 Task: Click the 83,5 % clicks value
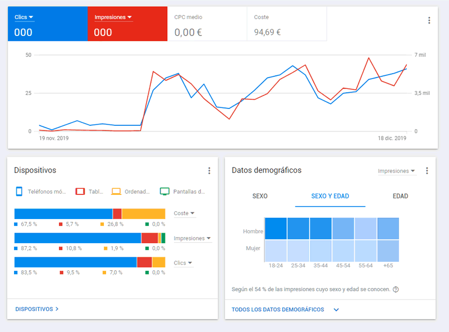[x=29, y=272]
